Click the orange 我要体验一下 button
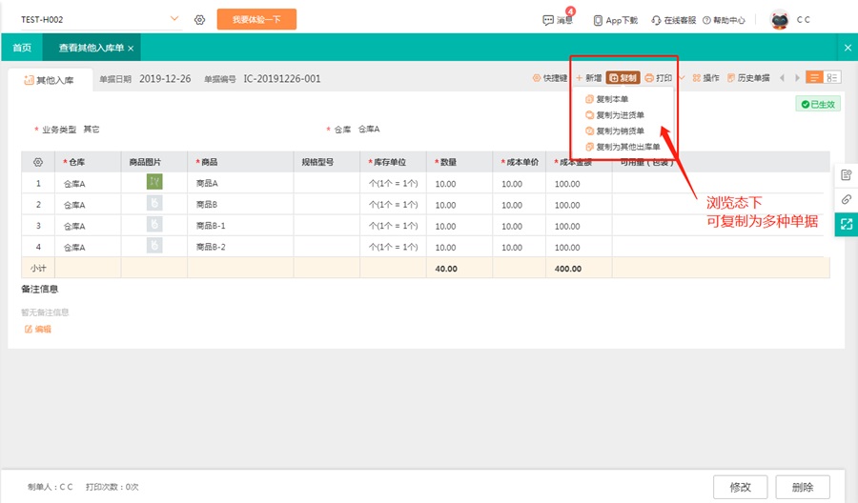 (x=256, y=19)
